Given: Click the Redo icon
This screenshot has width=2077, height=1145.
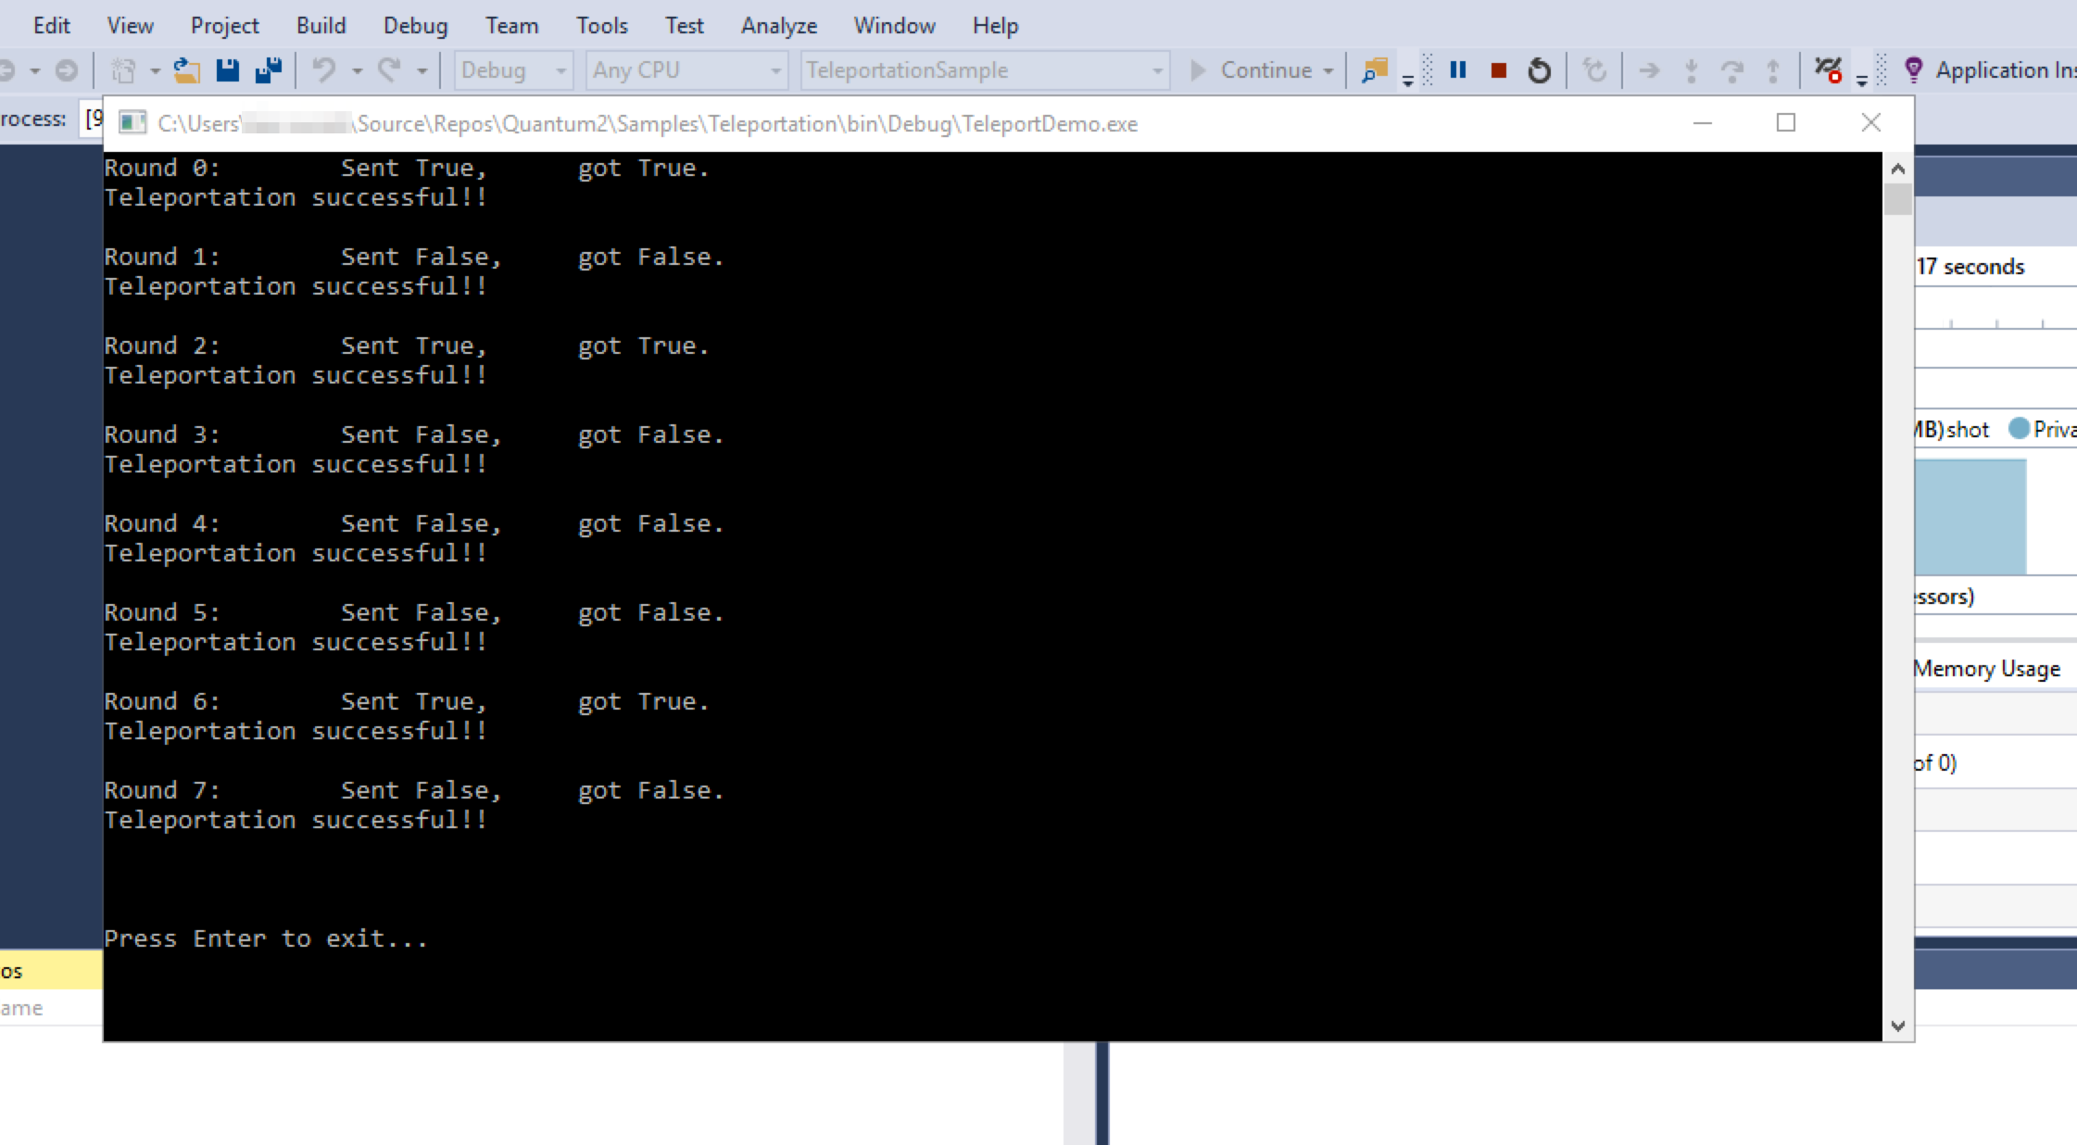Looking at the screenshot, I should tap(390, 70).
